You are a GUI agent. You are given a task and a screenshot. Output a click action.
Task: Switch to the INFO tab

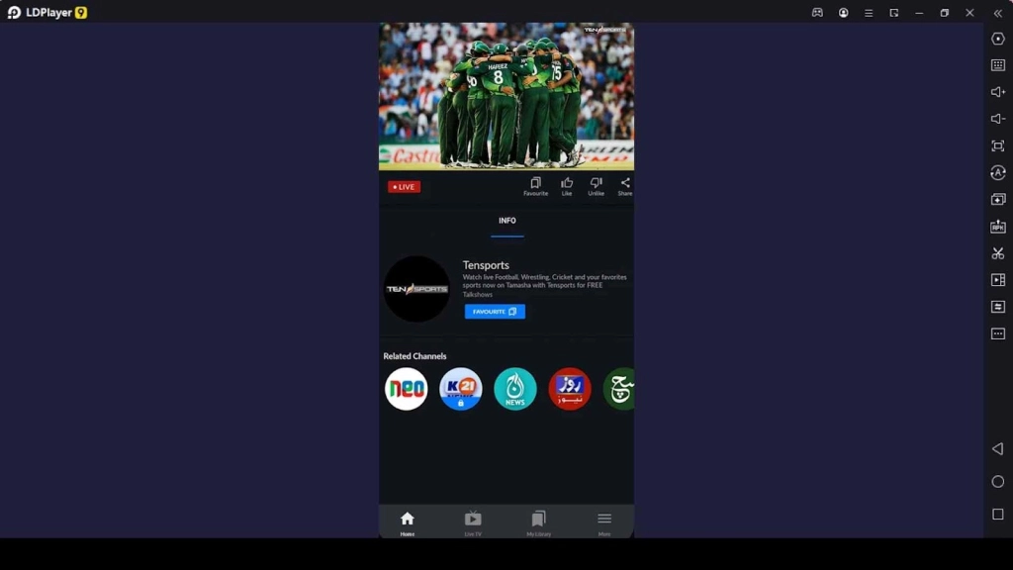tap(506, 222)
